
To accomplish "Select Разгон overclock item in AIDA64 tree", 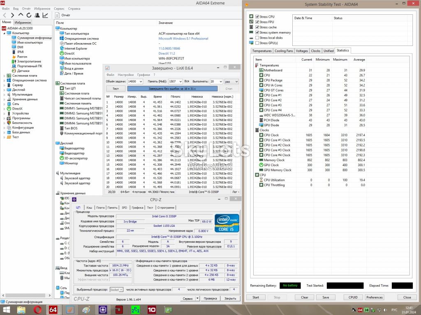I will click(22, 57).
